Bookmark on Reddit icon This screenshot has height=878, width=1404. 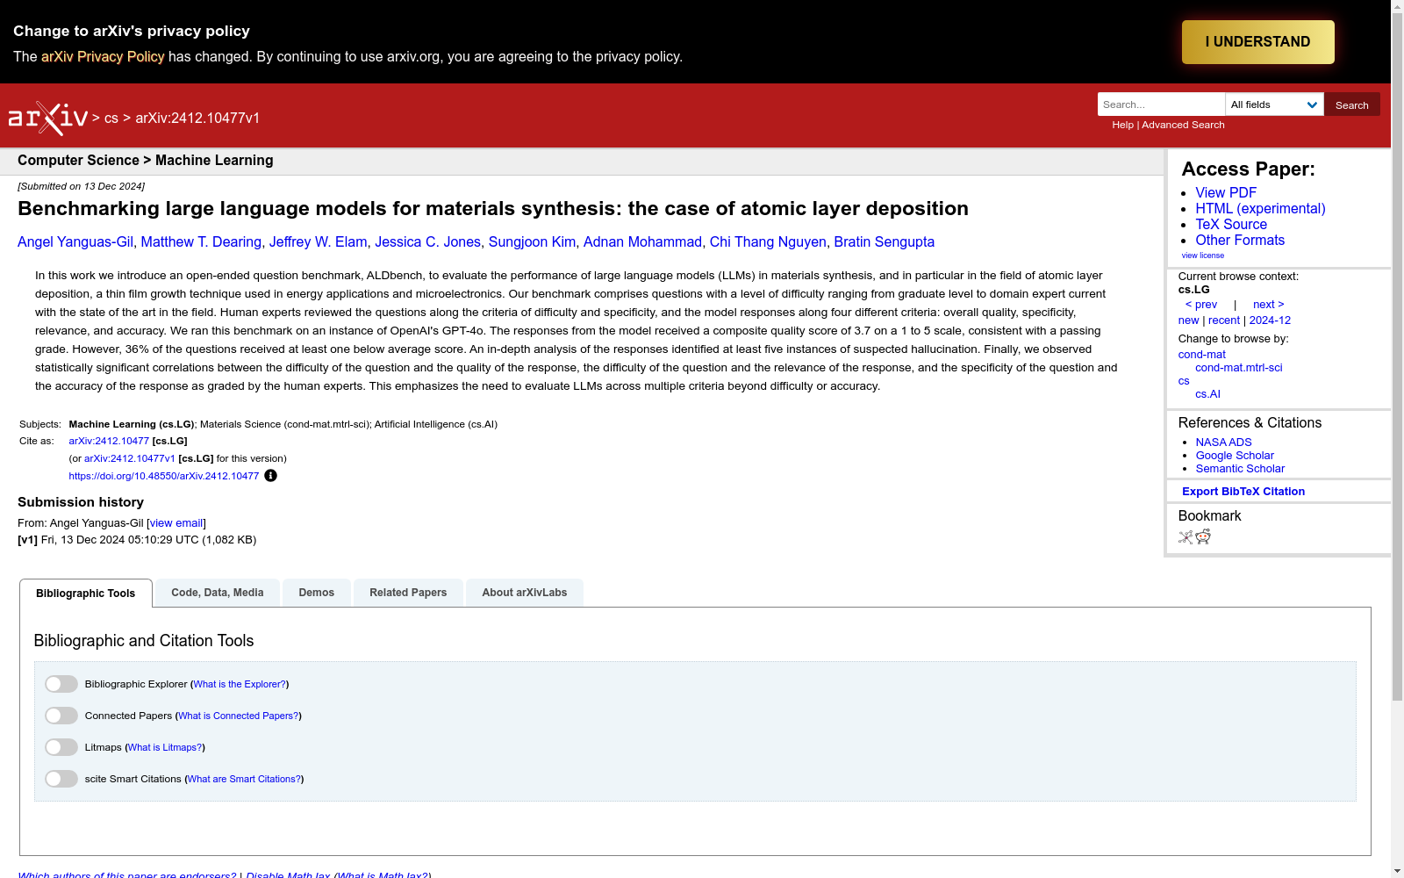1203,537
